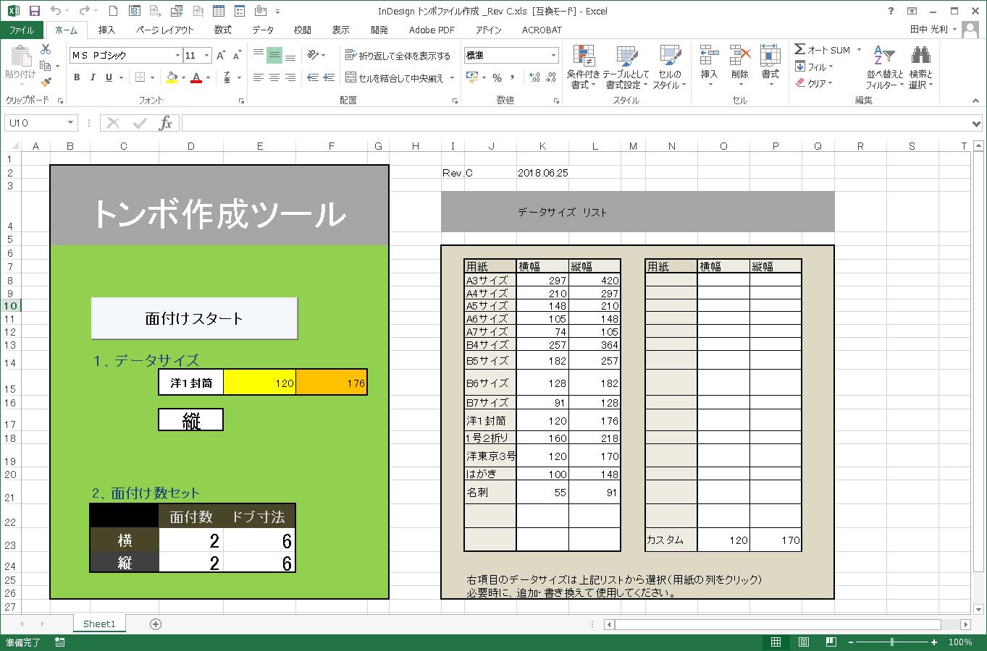Click the 面付けスタート button
The height and width of the screenshot is (651, 987).
194,318
